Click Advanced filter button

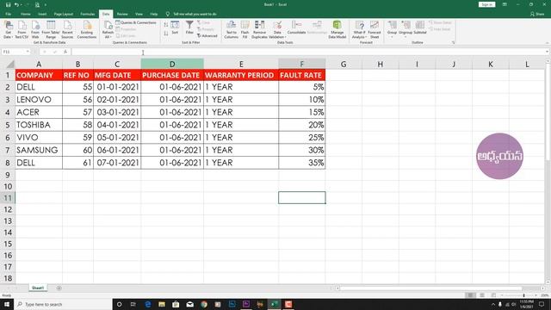pyautogui.click(x=207, y=36)
